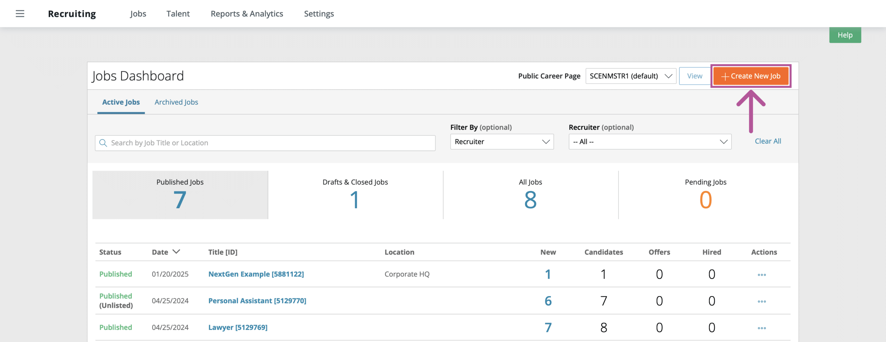Image resolution: width=886 pixels, height=342 pixels.
Task: Click the search magnifier icon
Action: point(103,143)
